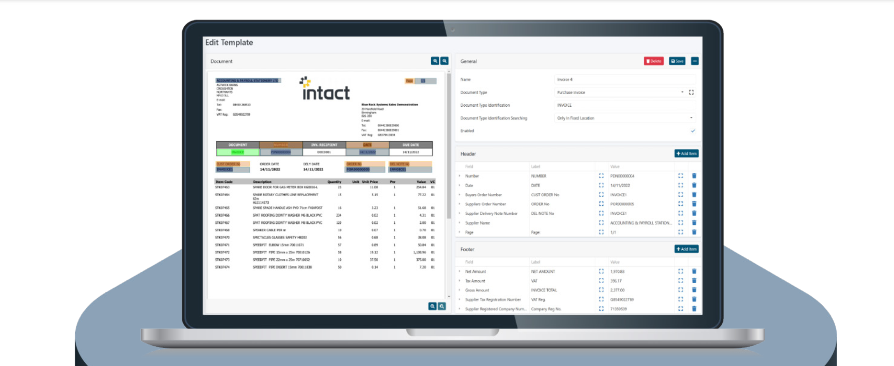Click the red Delete button
894x366 pixels.
(653, 61)
